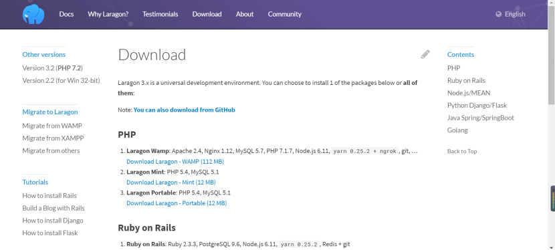Click the vertical page scrollbar thumb

551,55
